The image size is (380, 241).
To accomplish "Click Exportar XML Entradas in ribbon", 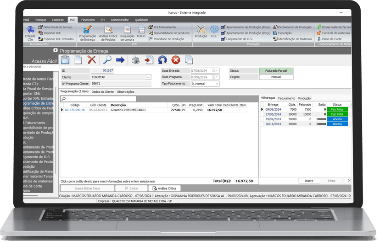I will tap(56, 39).
